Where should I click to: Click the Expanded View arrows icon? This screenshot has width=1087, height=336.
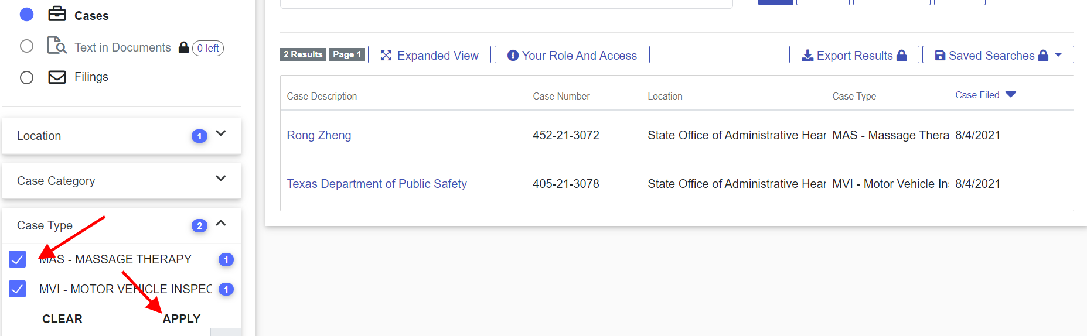coord(386,55)
